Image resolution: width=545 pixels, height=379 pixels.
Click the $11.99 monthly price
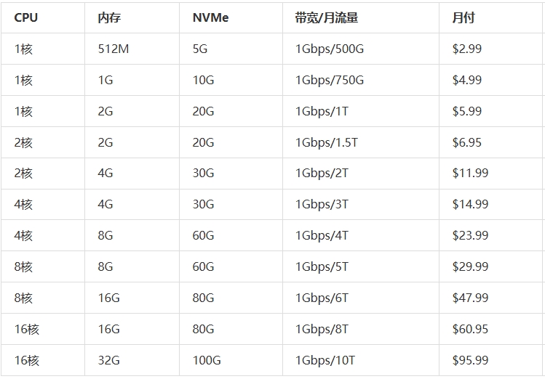(x=470, y=174)
